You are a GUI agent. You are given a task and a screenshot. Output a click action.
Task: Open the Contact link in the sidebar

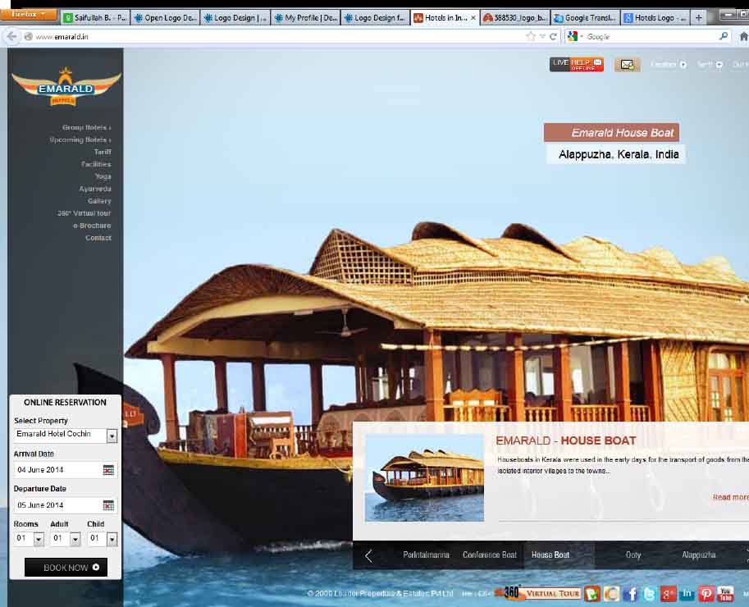click(98, 238)
